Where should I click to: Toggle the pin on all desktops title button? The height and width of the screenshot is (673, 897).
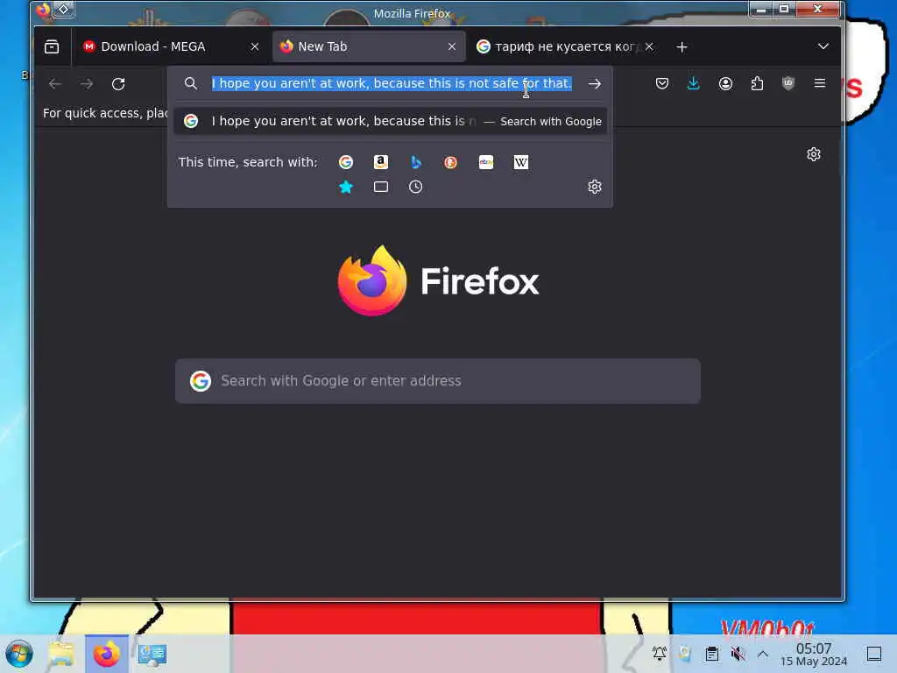point(63,9)
